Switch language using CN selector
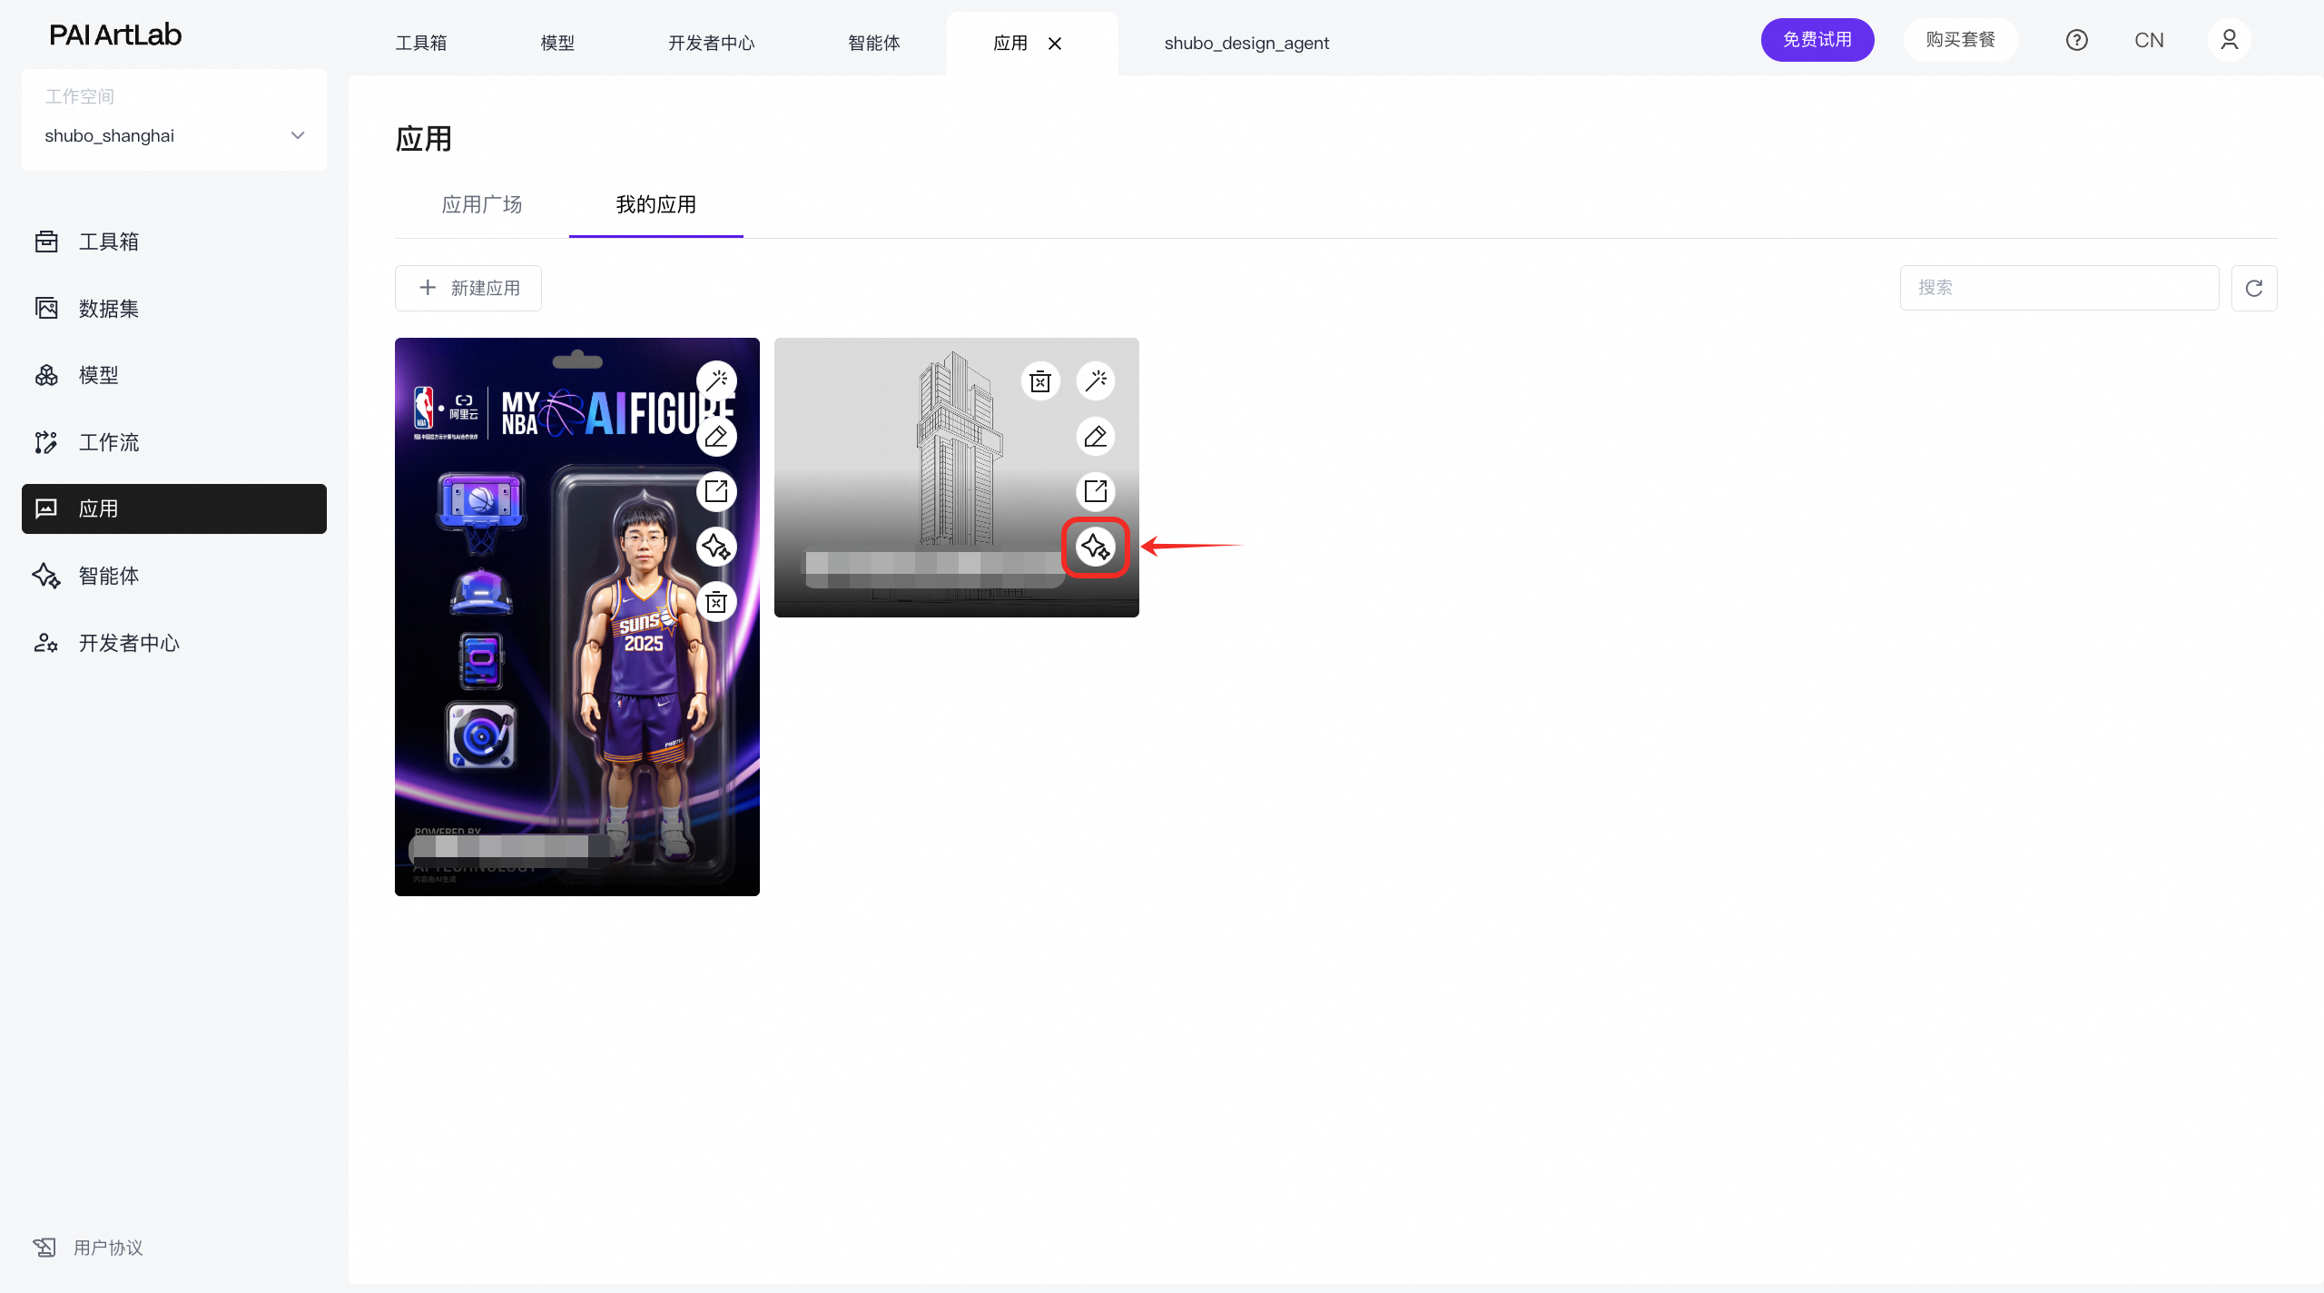 (2149, 40)
